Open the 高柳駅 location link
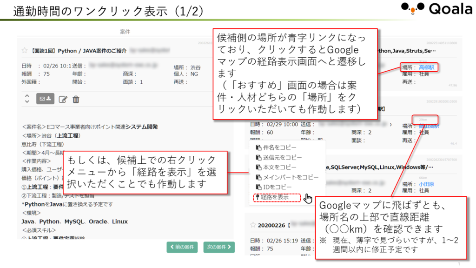Viewport: 476px width, 268px height. coord(428,68)
